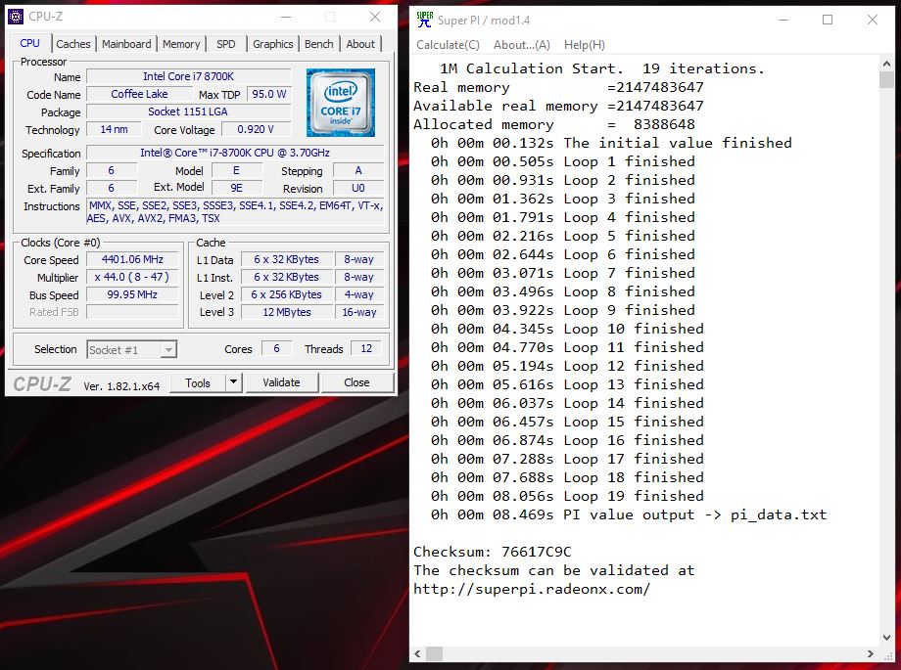
Task: Select the Memory tab
Action: click(x=181, y=44)
